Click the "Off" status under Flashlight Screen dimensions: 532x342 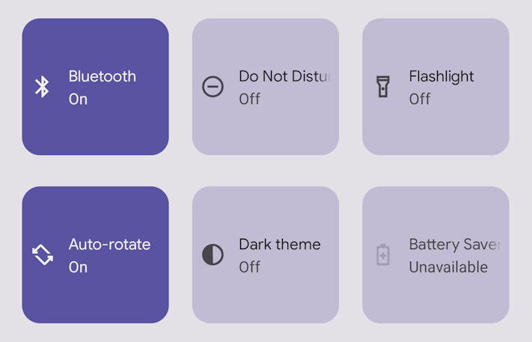click(x=420, y=99)
